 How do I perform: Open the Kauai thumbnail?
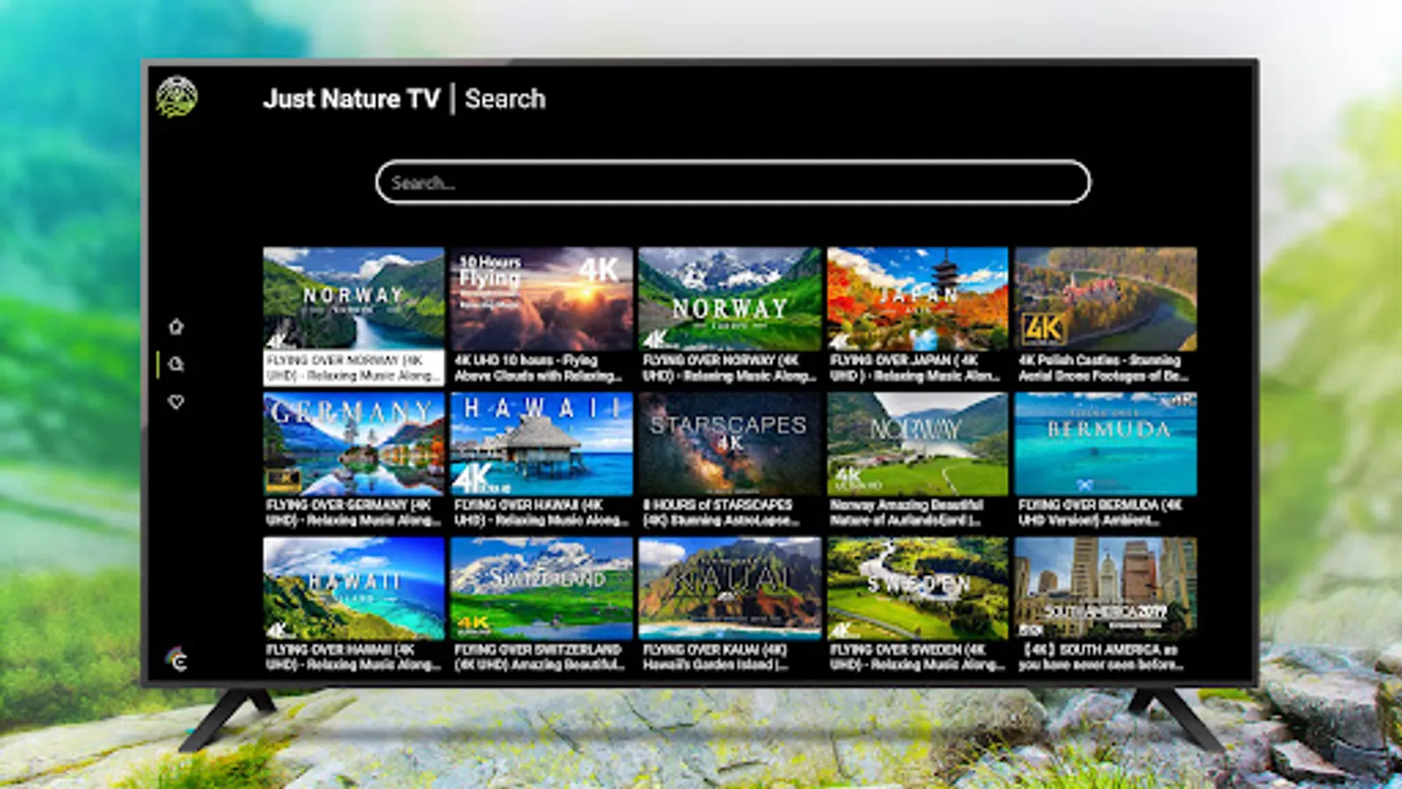click(x=730, y=588)
